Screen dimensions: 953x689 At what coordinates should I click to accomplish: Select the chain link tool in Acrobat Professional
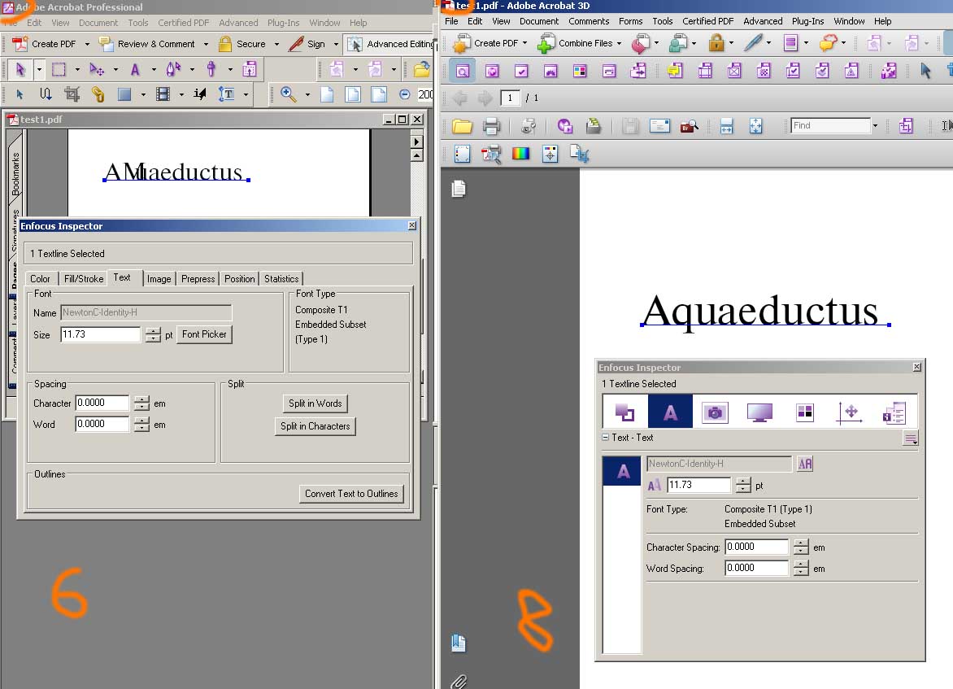tap(98, 94)
